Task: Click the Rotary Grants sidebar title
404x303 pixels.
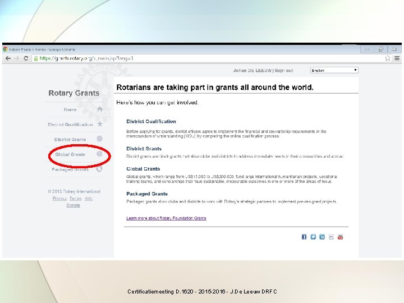Action: click(x=74, y=93)
